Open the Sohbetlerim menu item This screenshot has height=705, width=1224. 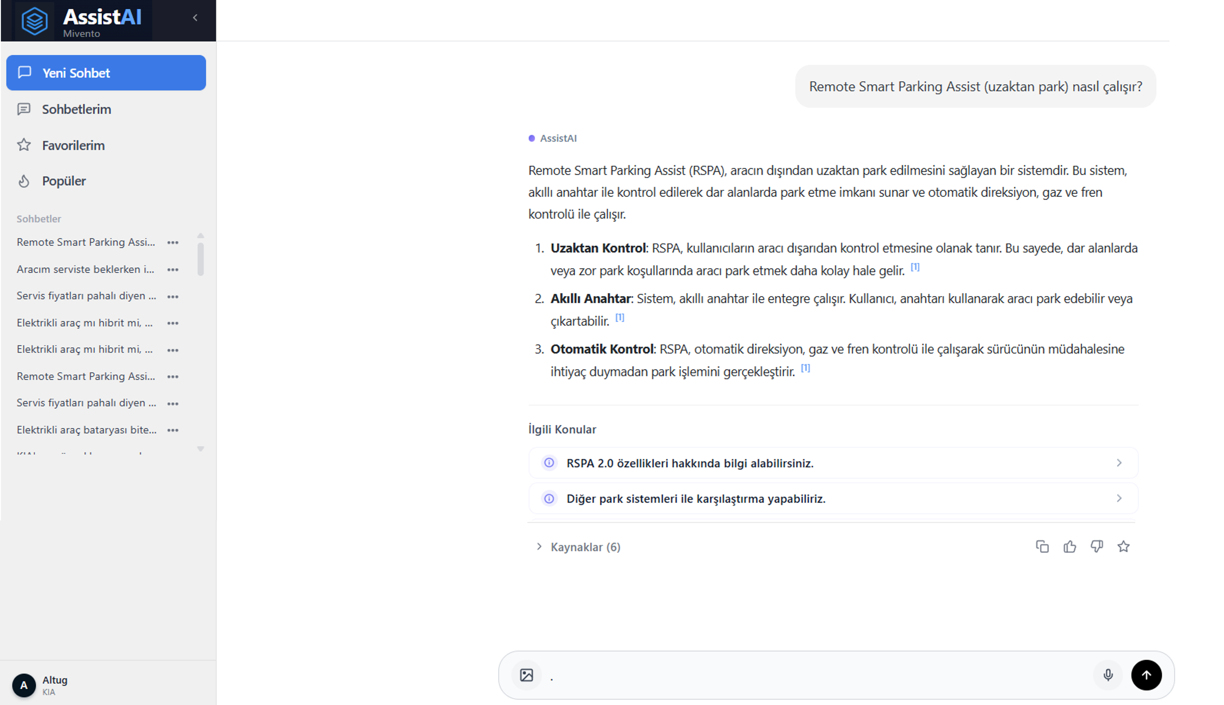77,109
